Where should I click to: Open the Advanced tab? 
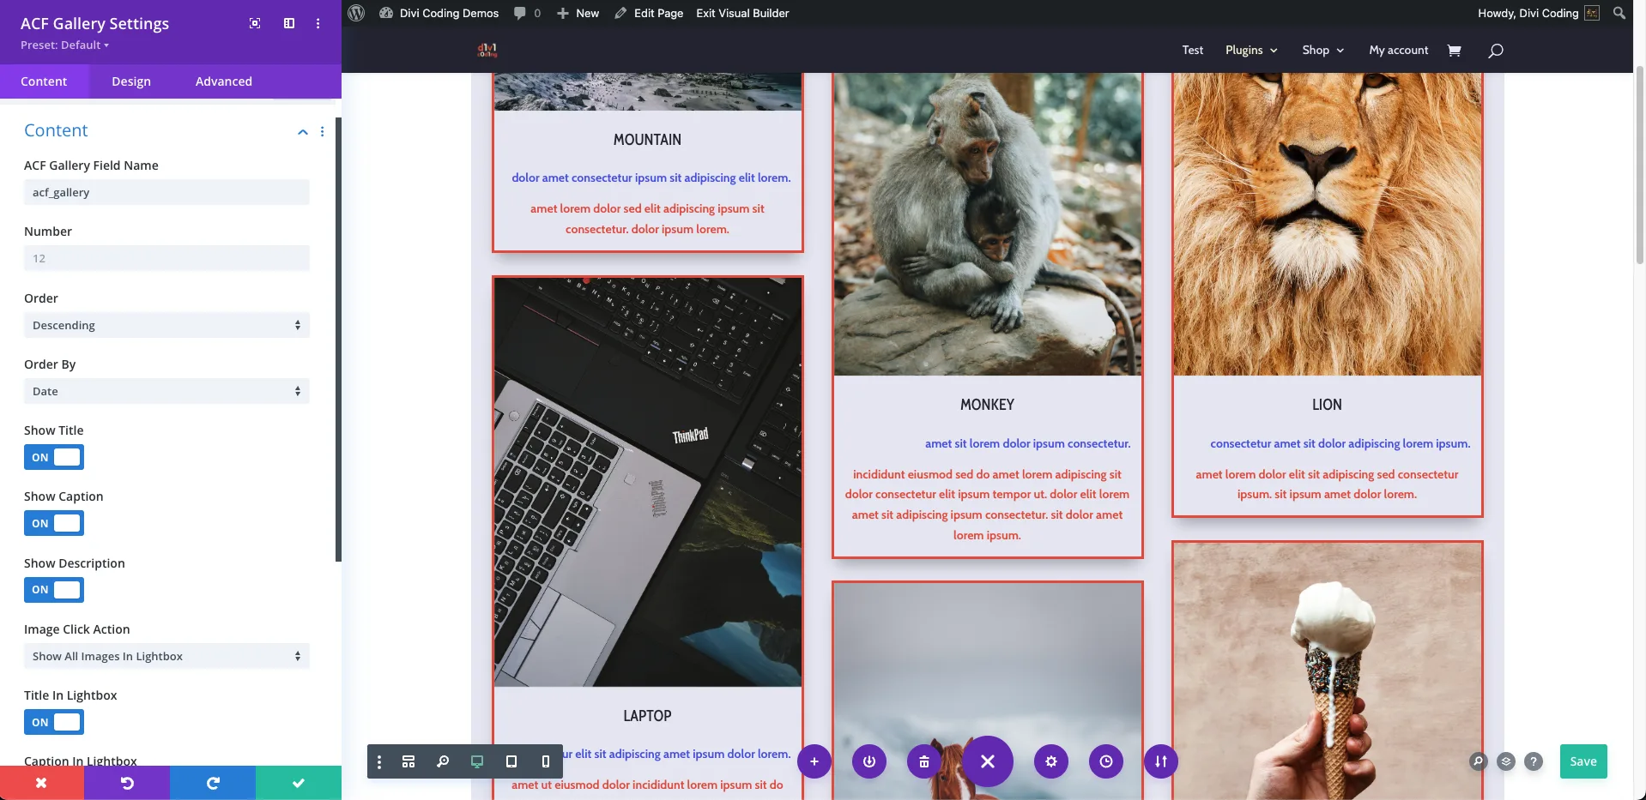pos(223,81)
